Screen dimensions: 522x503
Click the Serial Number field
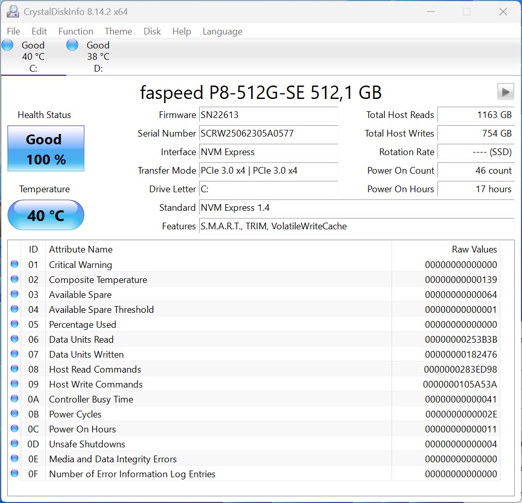coord(268,133)
